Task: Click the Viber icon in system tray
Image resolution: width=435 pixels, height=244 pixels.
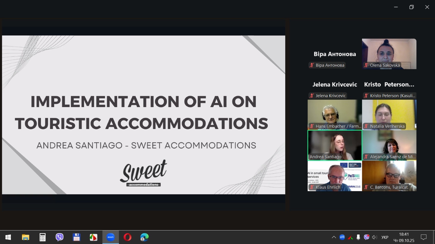Action: [366, 237]
